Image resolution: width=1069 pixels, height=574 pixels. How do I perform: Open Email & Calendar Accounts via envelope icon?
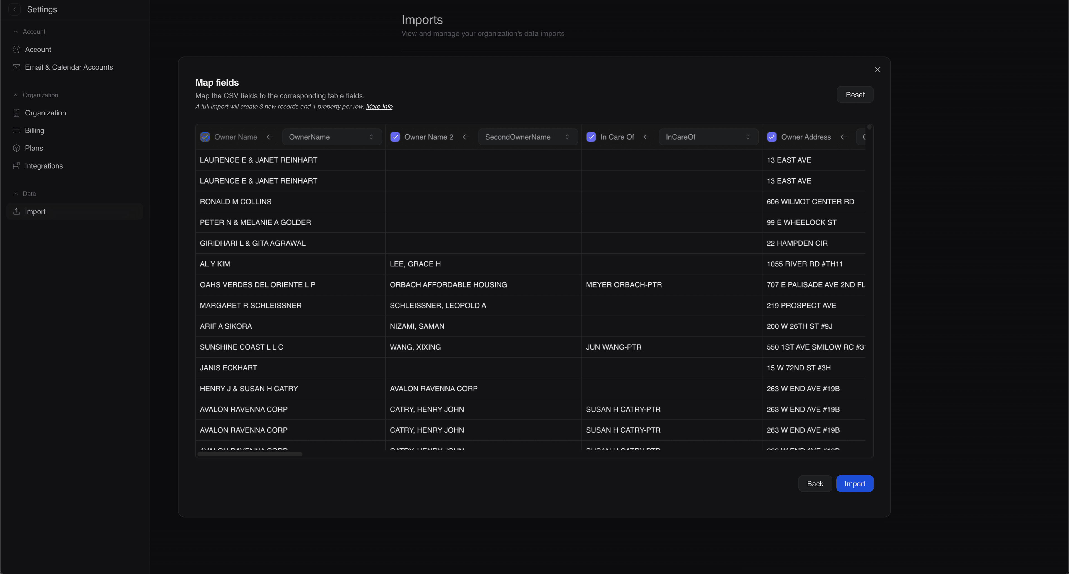[x=17, y=67]
